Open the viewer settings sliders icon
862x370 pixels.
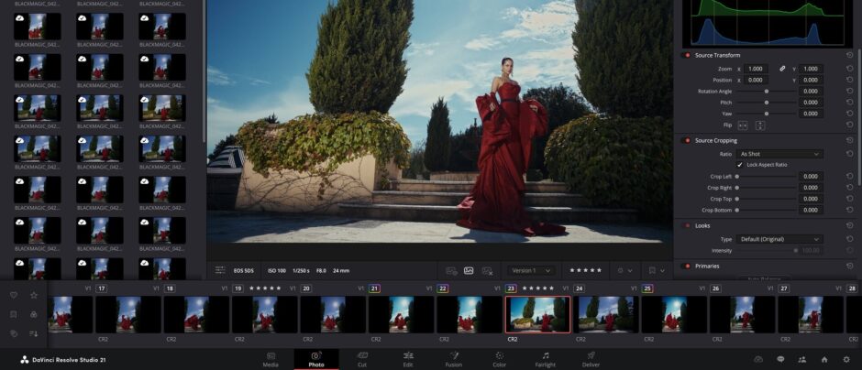pyautogui.click(x=220, y=270)
